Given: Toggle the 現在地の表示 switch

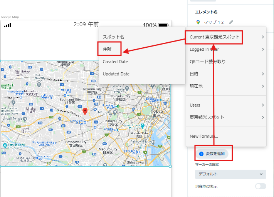Looking at the screenshot, I should pyautogui.click(x=261, y=186).
